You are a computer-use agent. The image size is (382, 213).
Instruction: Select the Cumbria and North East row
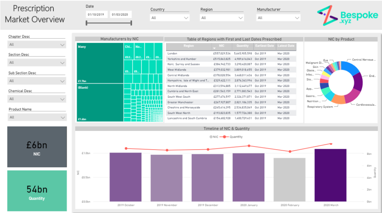pyautogui.click(x=231, y=91)
